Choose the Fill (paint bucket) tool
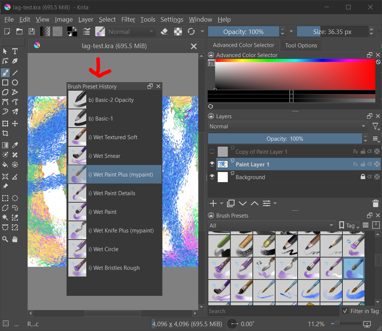Image resolution: width=382 pixels, height=331 pixels. tap(5, 165)
